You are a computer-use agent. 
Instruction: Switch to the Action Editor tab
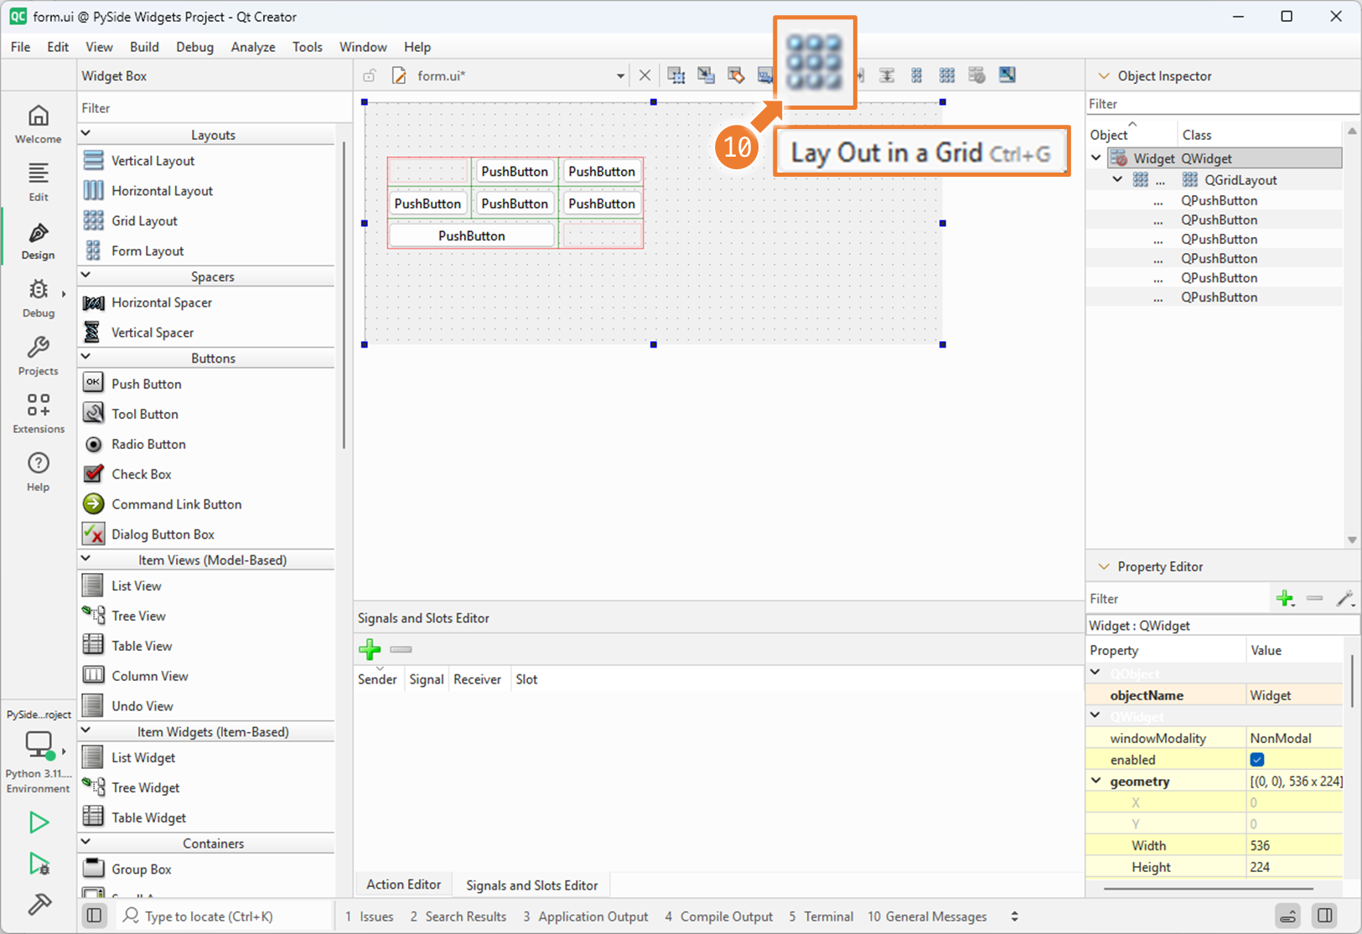coord(403,885)
